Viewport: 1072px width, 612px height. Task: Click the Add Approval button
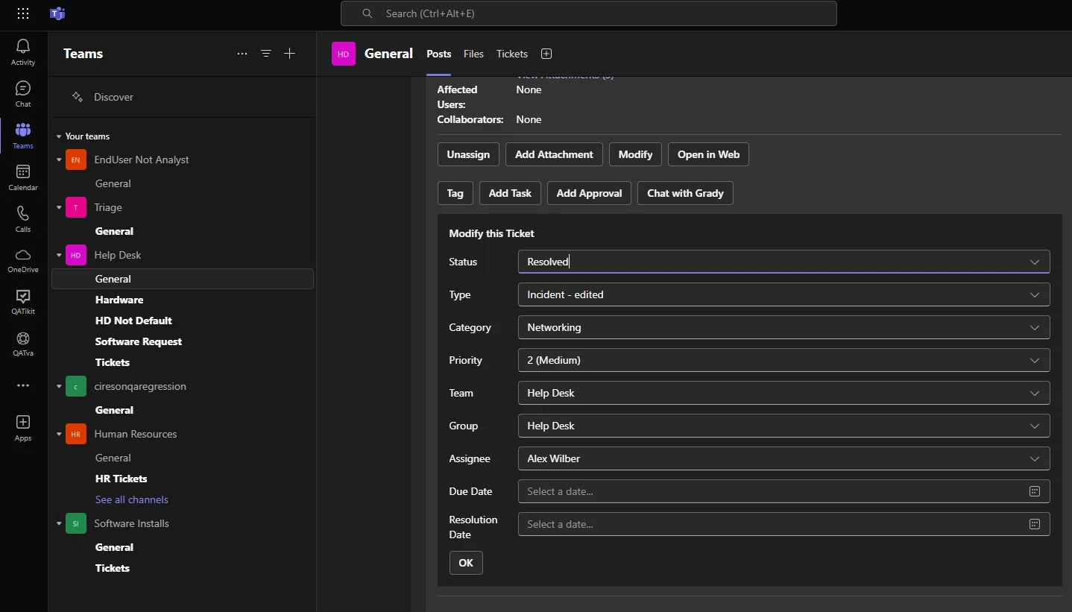point(589,193)
